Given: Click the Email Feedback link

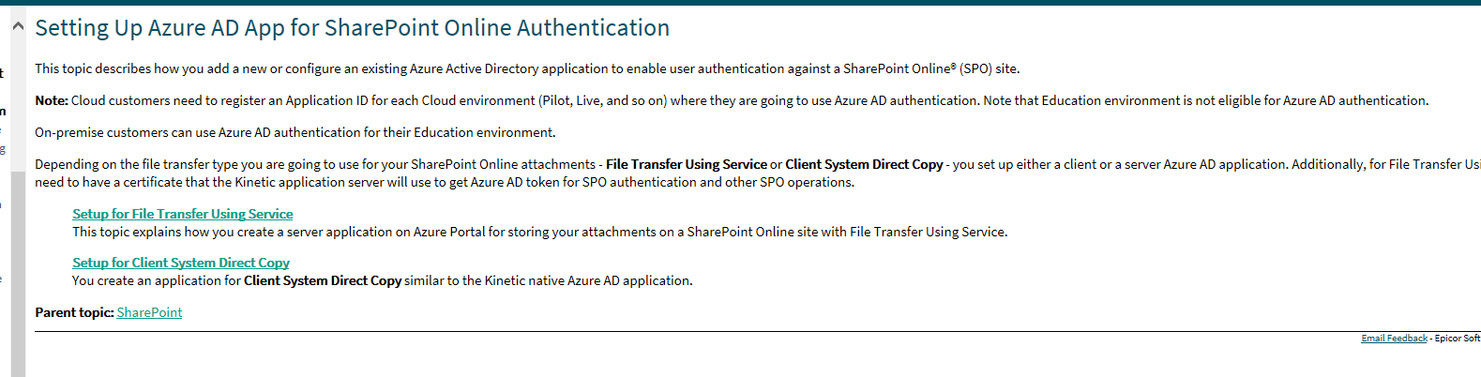Looking at the screenshot, I should click(x=1394, y=339).
